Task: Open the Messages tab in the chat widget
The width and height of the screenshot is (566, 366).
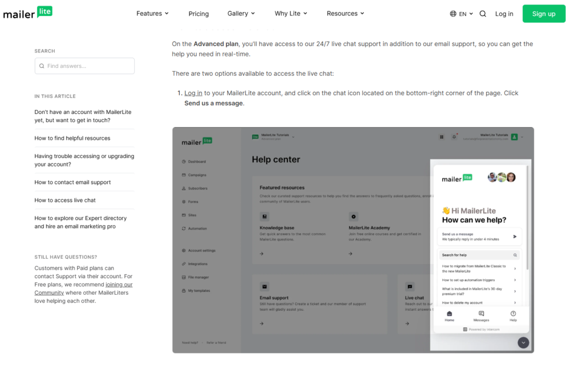Action: [x=481, y=316]
